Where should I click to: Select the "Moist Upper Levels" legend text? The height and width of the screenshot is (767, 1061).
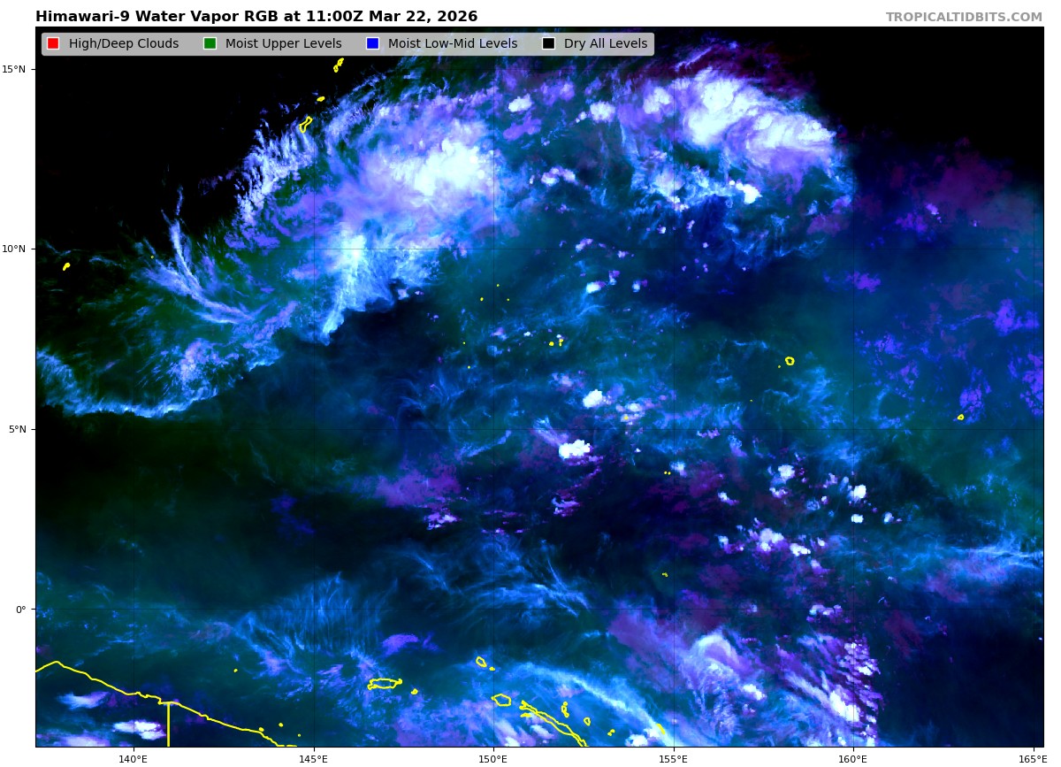coord(283,44)
